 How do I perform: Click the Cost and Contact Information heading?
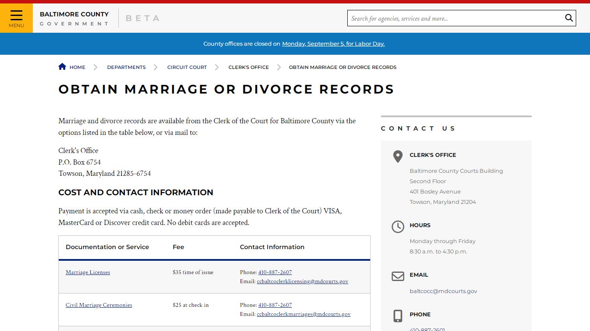point(136,192)
